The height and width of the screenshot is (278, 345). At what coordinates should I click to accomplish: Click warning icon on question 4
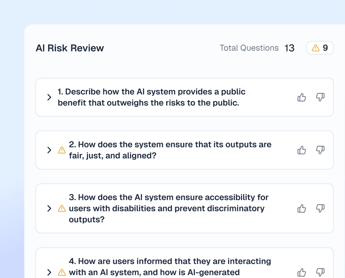[62, 272]
